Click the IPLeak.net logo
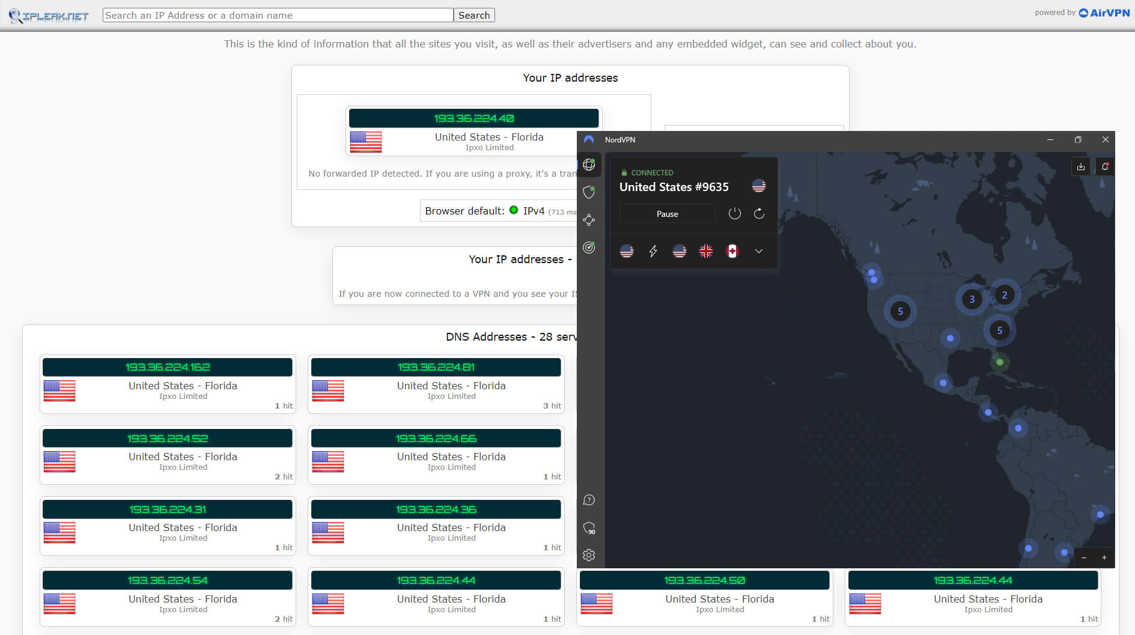 49,16
